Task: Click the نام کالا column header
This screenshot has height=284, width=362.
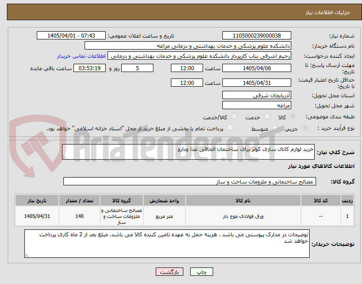Action: click(243, 200)
